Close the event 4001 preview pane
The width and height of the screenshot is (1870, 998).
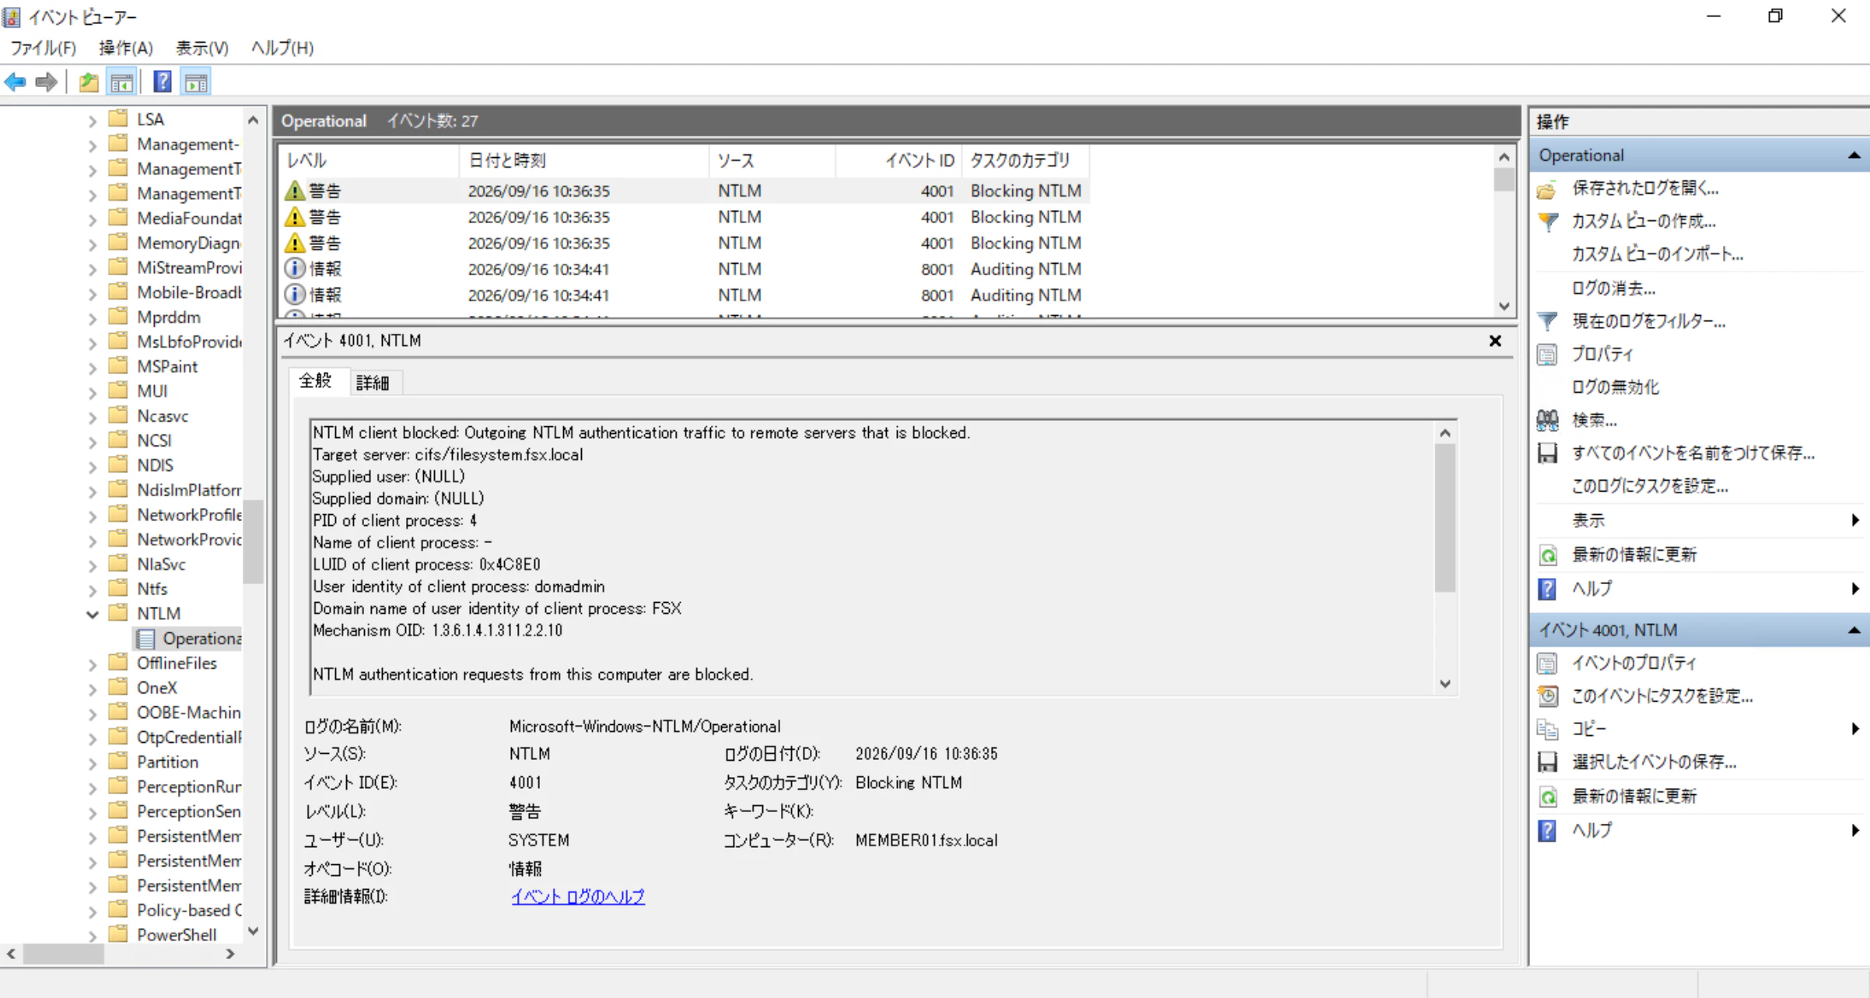click(x=1495, y=341)
